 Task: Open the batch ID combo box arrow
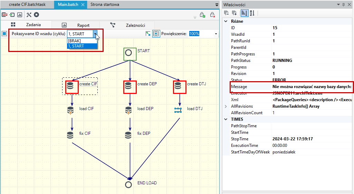[95, 34]
